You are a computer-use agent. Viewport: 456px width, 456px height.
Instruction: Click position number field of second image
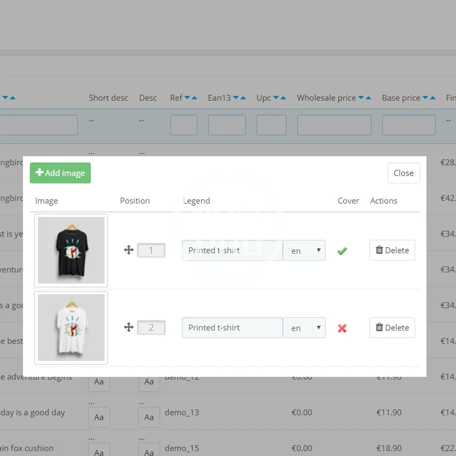(151, 327)
